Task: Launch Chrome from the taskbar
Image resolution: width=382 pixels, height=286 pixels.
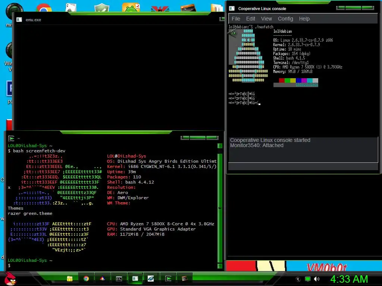Action: 86,279
